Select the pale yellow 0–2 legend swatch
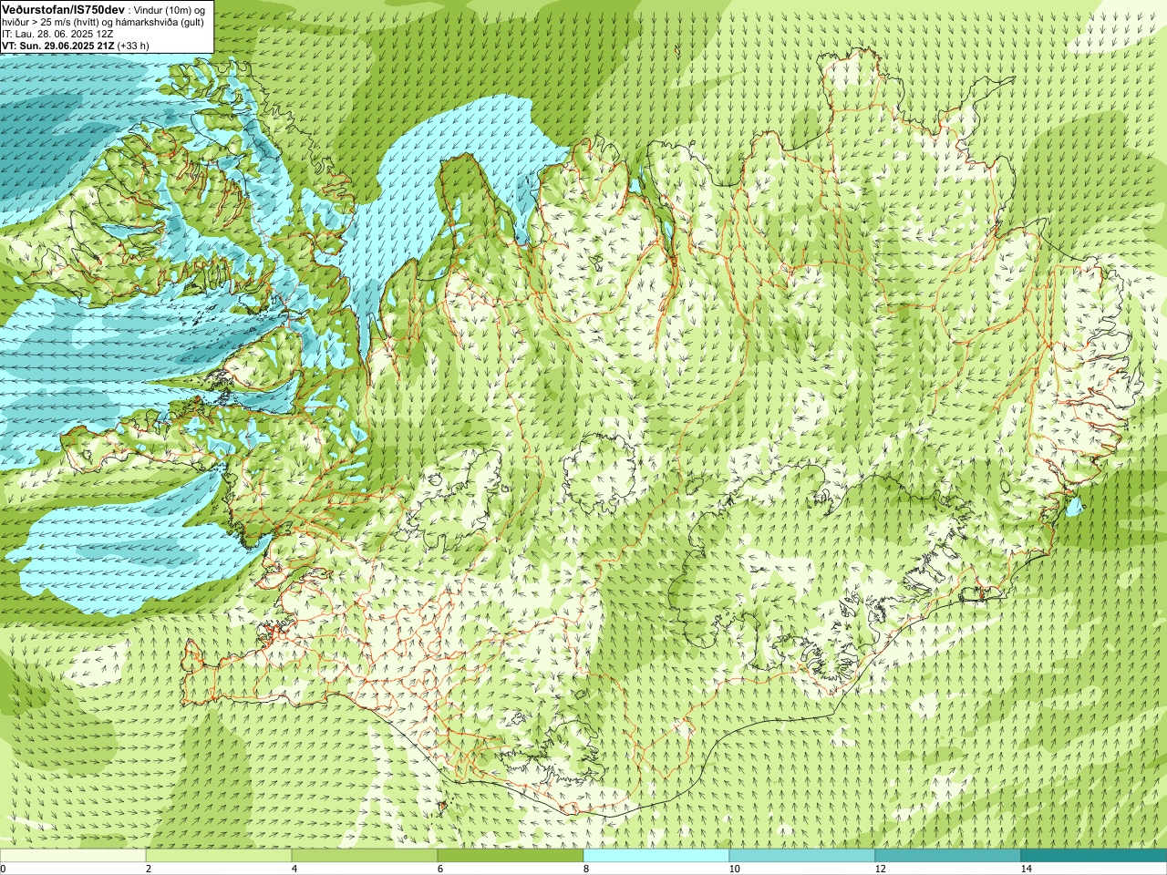 pyautogui.click(x=73, y=856)
